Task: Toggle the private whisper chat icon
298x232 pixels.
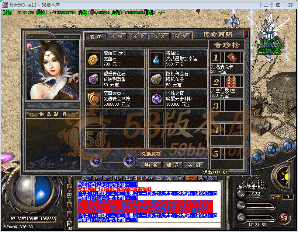Action: (70, 214)
